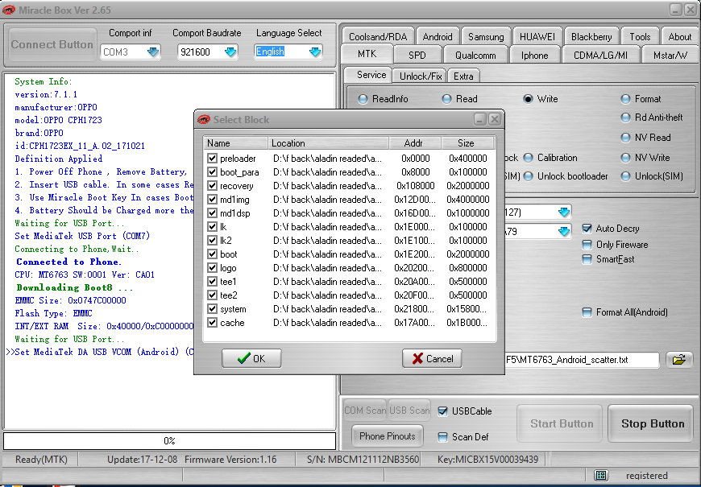The image size is (701, 487).
Task: Confirm block selection with OK
Action: [251, 358]
